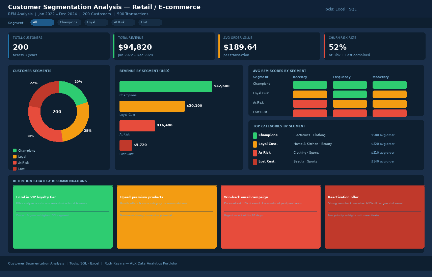
Task: Click the Loyal Cust. swatch in Top Categories
Action: point(255,144)
